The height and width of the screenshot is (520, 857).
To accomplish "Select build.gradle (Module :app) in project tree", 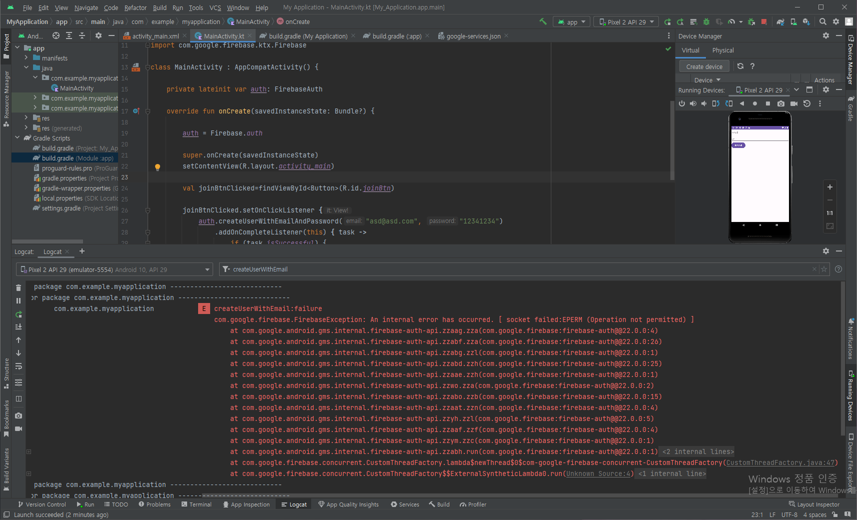I will 65,158.
